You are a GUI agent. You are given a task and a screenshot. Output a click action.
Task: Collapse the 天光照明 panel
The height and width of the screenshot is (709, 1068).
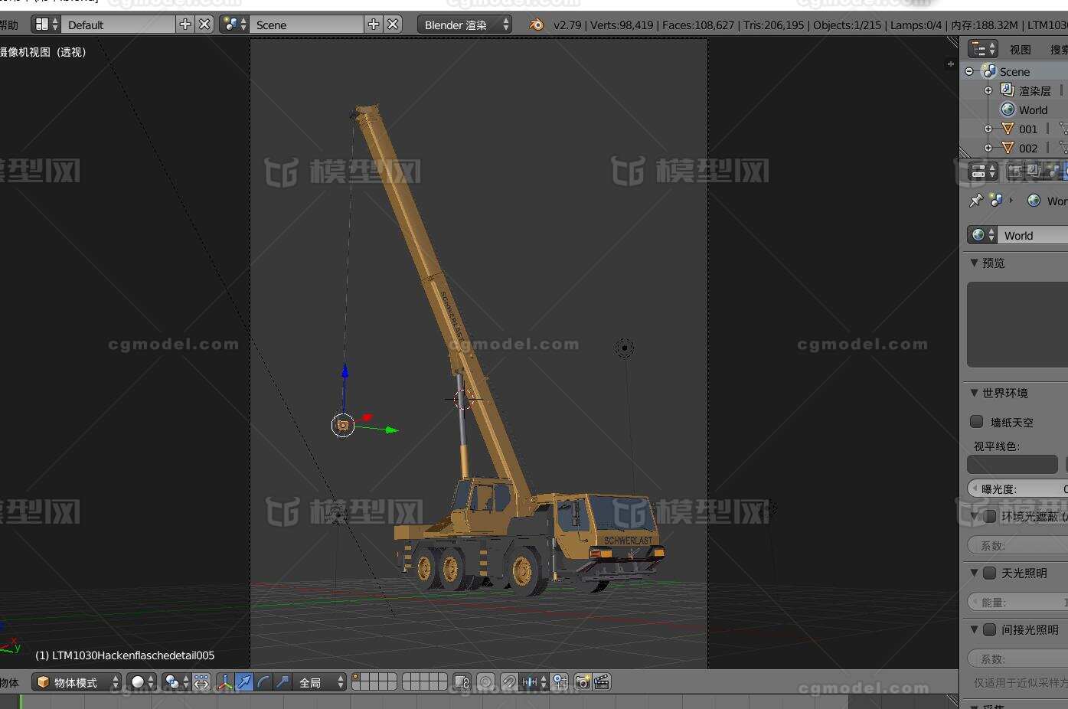[x=975, y=573]
